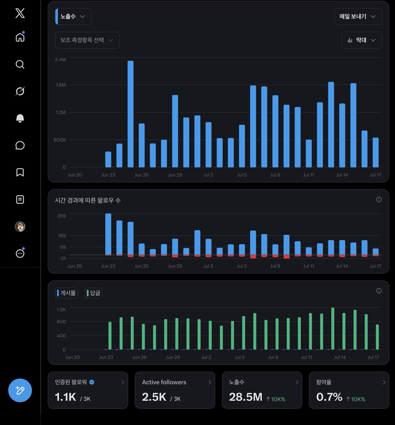Click the 2.4M axis label
This screenshot has height=425, width=395.
coord(60,59)
